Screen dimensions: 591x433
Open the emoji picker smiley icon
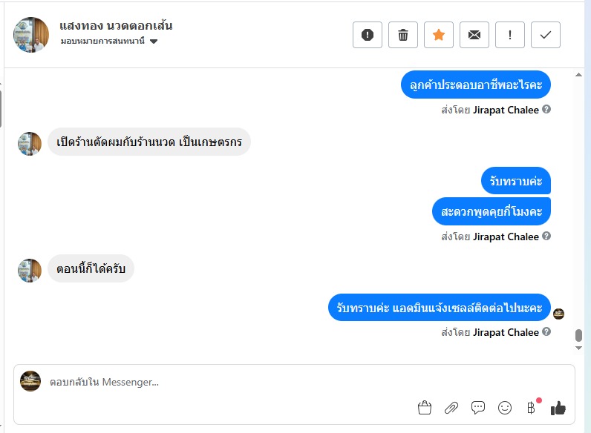click(505, 407)
